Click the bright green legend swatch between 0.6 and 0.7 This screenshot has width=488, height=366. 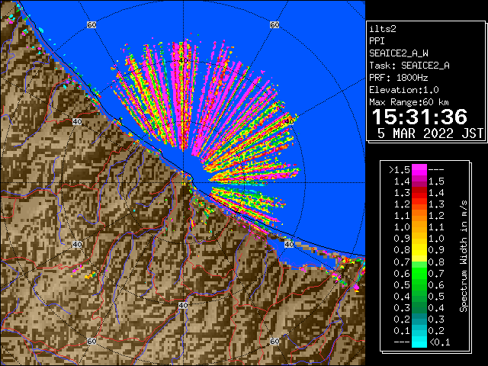[x=419, y=273]
